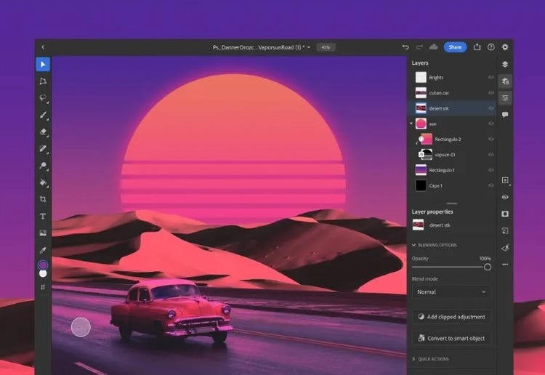
Task: Select the Crop tool
Action: pyautogui.click(x=43, y=199)
